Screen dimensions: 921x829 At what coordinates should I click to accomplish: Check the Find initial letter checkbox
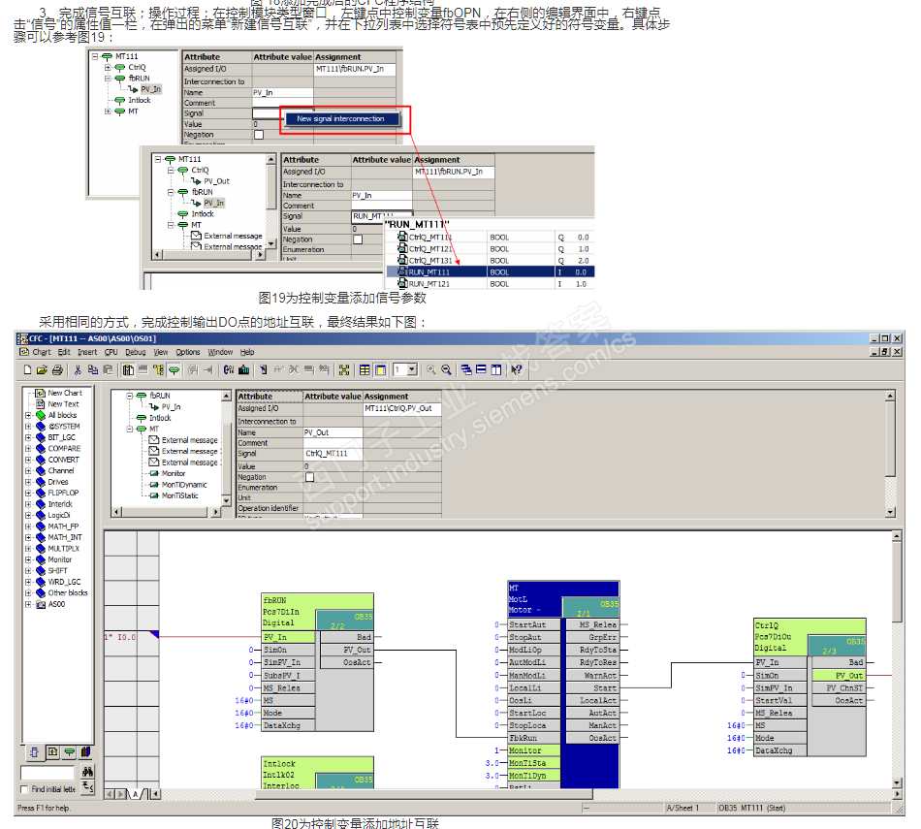tap(24, 789)
